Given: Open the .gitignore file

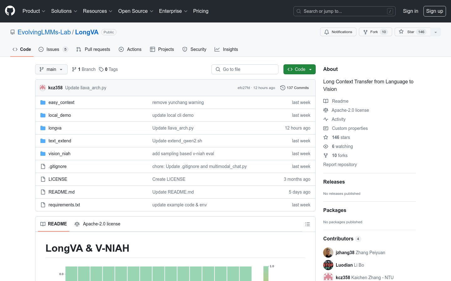Looking at the screenshot, I should point(58,166).
